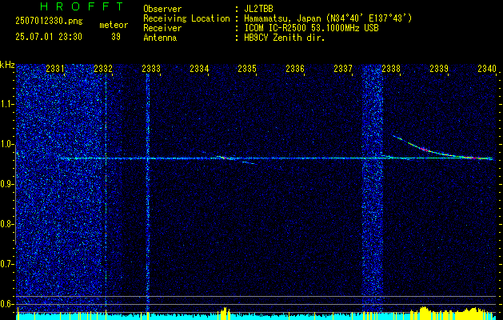
Task: Click the 2331 time marker
Action: click(x=55, y=68)
